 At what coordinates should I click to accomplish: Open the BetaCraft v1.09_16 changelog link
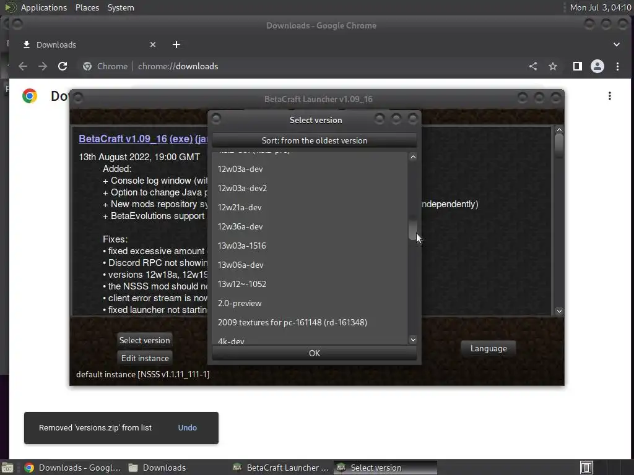pyautogui.click(x=123, y=139)
